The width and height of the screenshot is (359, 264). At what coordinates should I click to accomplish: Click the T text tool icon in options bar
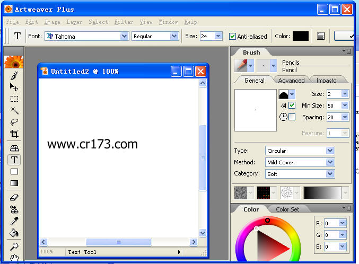pos(17,36)
